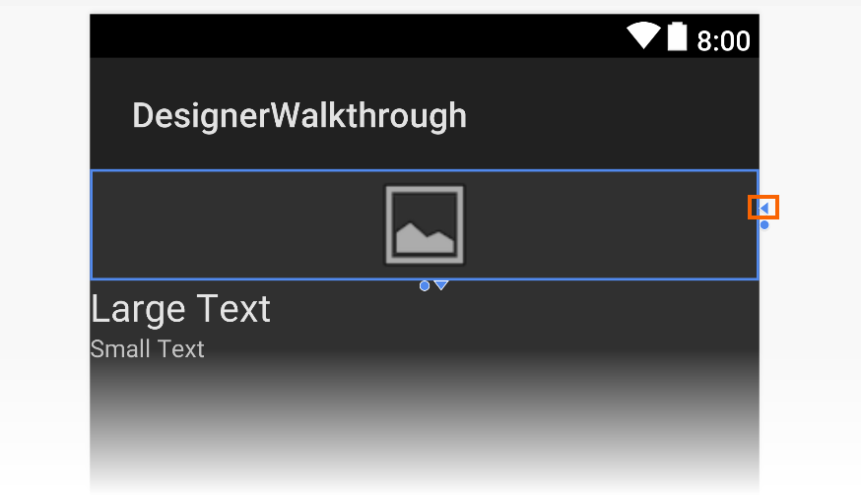This screenshot has height=496, width=861.
Task: Click the battery status icon
Action: coord(676,37)
